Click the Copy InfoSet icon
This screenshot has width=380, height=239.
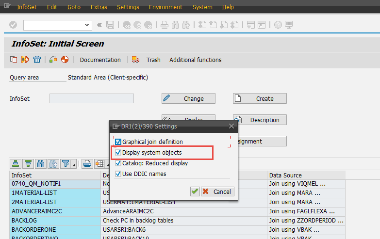[x=13, y=60]
